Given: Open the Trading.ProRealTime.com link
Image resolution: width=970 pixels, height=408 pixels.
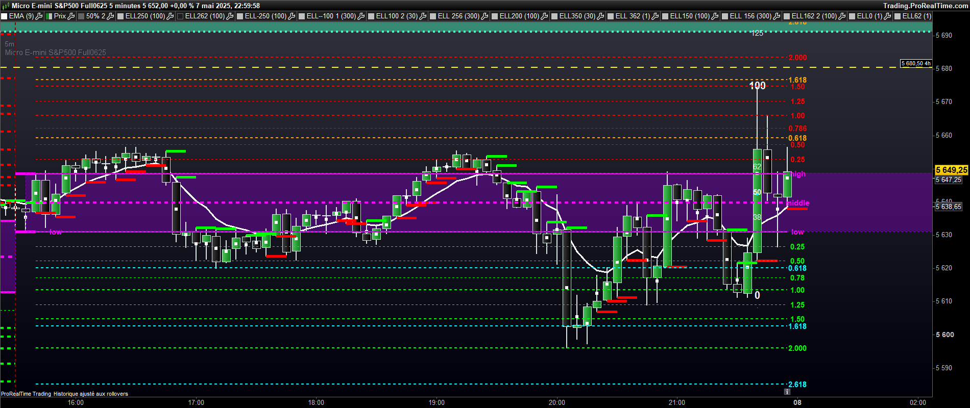Looking at the screenshot, I should (925, 6).
